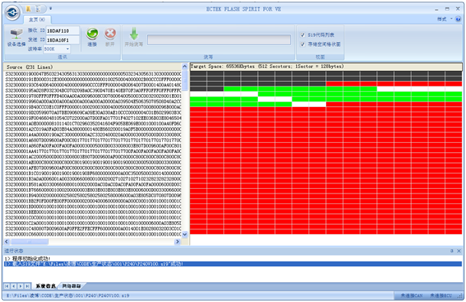The width and height of the screenshot is (466, 302).
Task: Click the send ID field 18DA10F1
Action: click(63, 40)
